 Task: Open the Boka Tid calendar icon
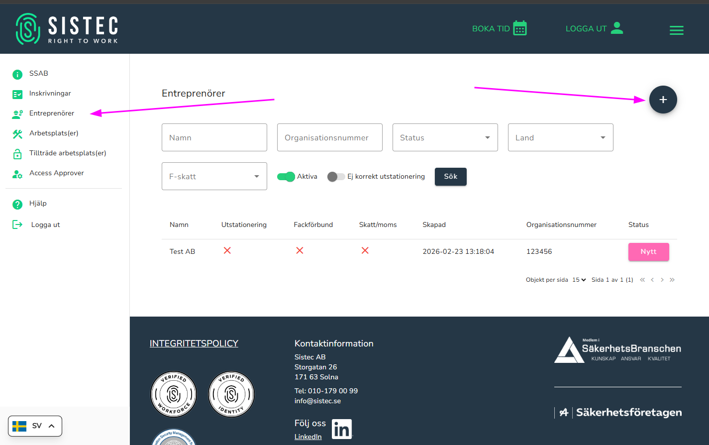[520, 28]
